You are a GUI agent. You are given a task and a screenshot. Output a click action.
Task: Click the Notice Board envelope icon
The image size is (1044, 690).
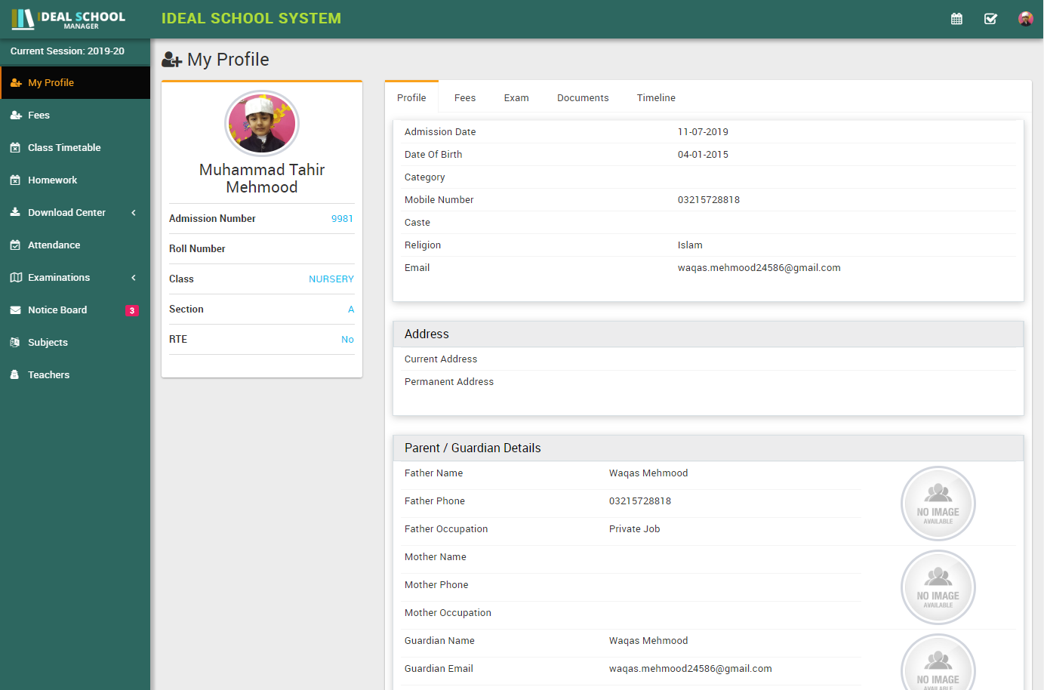click(x=15, y=310)
